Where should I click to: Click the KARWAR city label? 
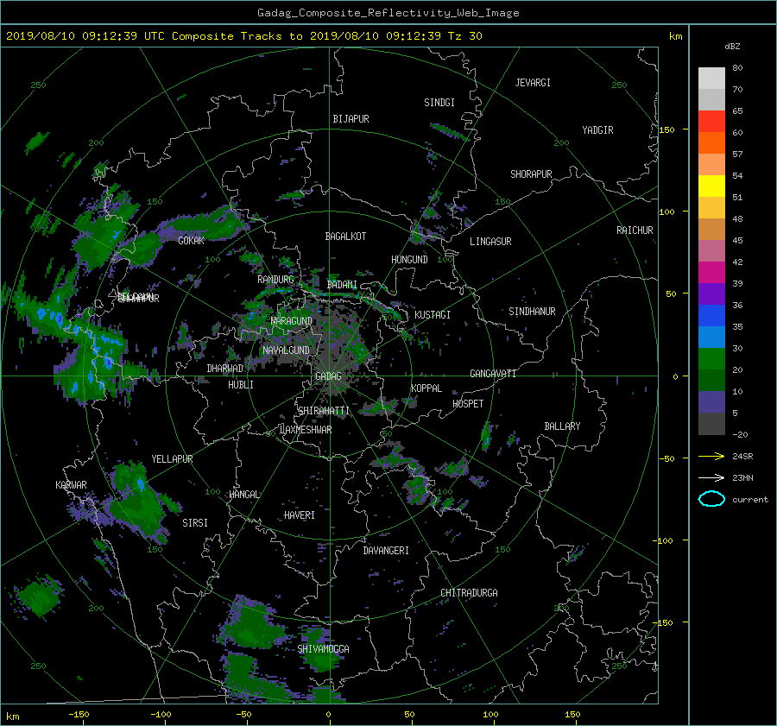click(x=71, y=485)
